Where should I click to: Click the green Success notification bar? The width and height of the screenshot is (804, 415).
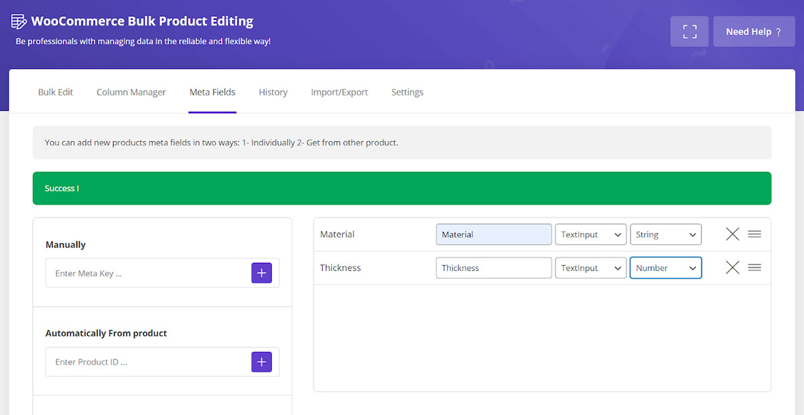point(402,188)
